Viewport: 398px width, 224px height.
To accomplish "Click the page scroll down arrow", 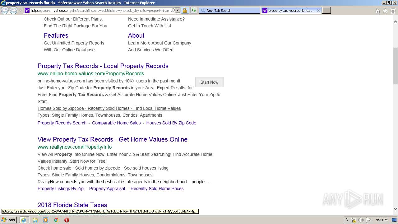I will point(395,209).
